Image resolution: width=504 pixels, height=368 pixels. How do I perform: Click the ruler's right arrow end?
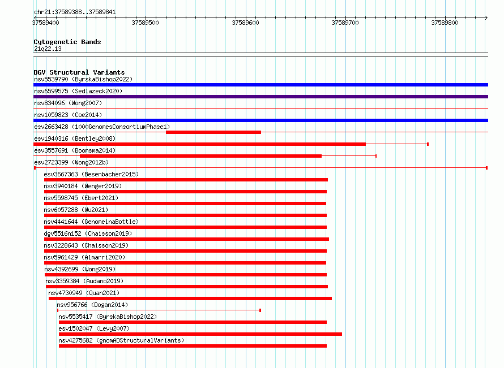point(486,18)
